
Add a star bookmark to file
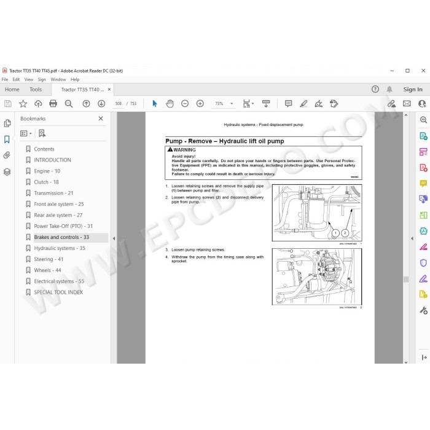coord(23,104)
